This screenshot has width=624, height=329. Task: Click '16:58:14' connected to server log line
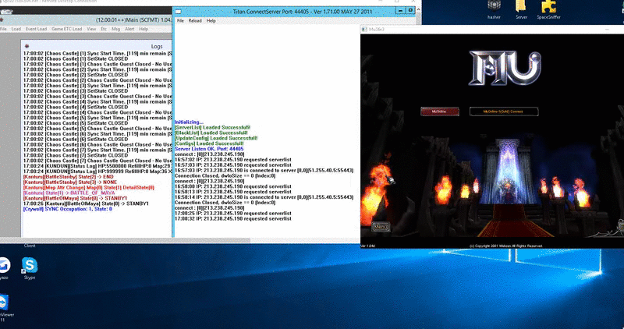tap(264, 197)
